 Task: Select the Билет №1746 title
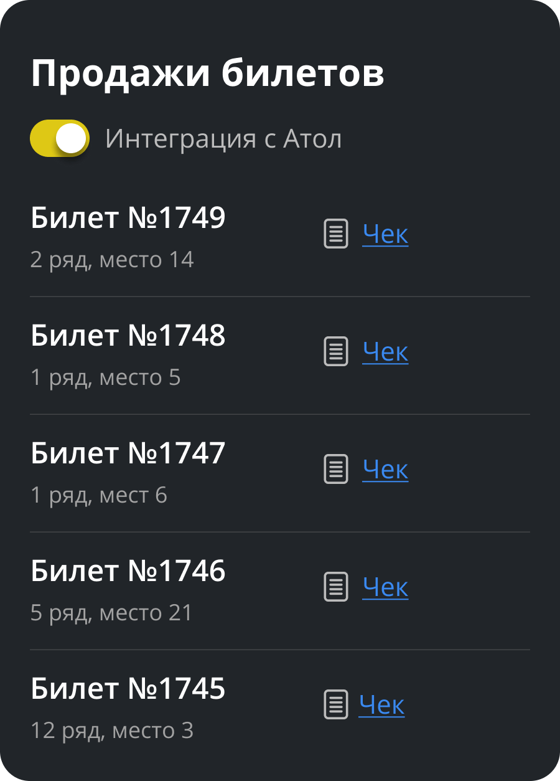click(x=128, y=571)
